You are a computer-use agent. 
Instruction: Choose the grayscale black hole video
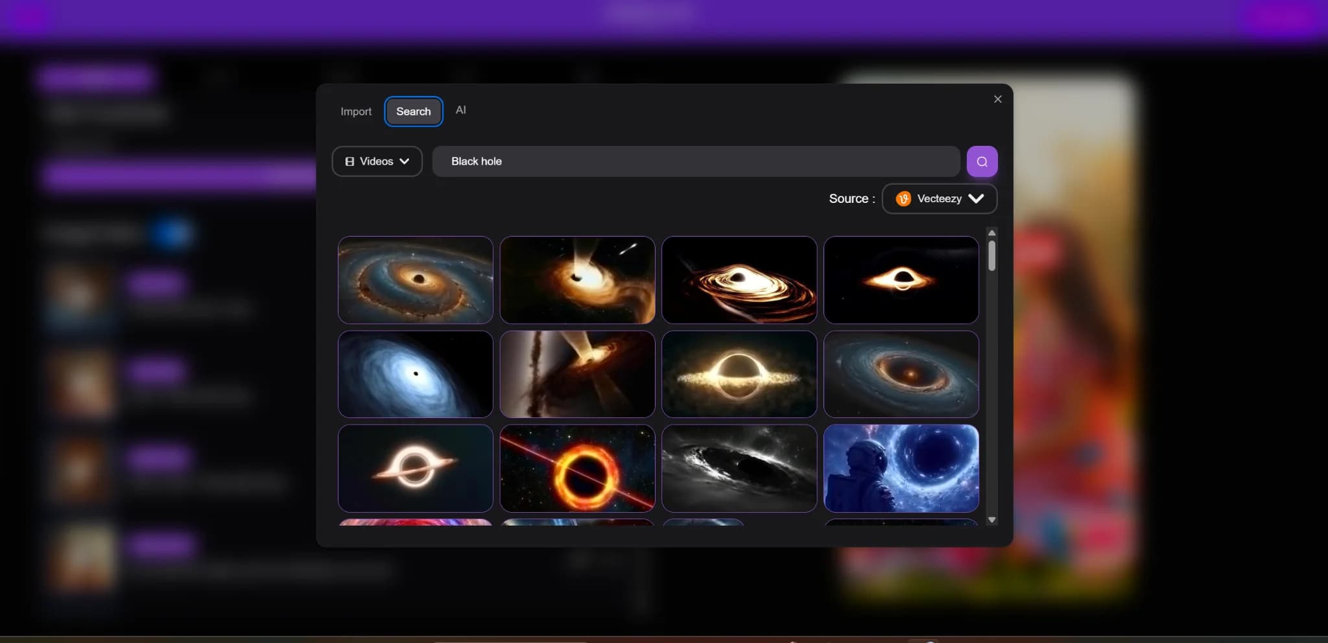click(739, 468)
